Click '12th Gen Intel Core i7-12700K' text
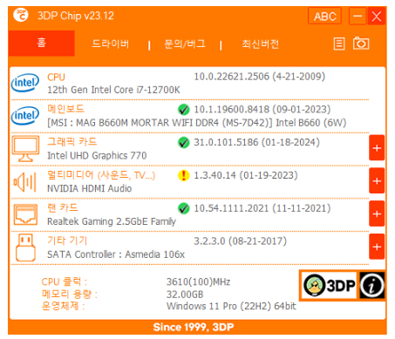 click(x=113, y=90)
